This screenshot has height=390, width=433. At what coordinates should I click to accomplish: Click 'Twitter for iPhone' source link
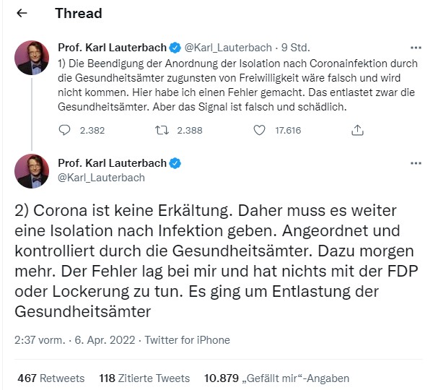click(187, 340)
